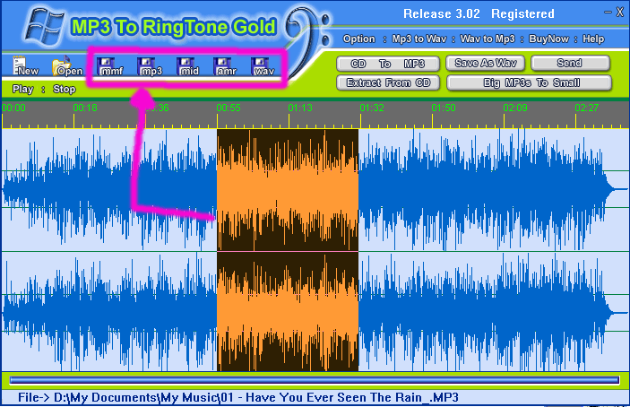The height and width of the screenshot is (407, 630).
Task: Open the Help menu
Action: (593, 39)
